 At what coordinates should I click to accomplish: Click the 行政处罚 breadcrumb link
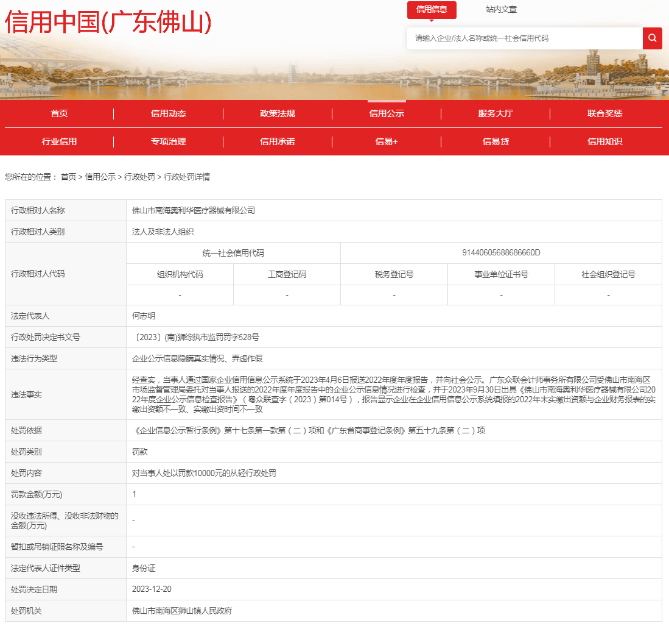pyautogui.click(x=139, y=177)
